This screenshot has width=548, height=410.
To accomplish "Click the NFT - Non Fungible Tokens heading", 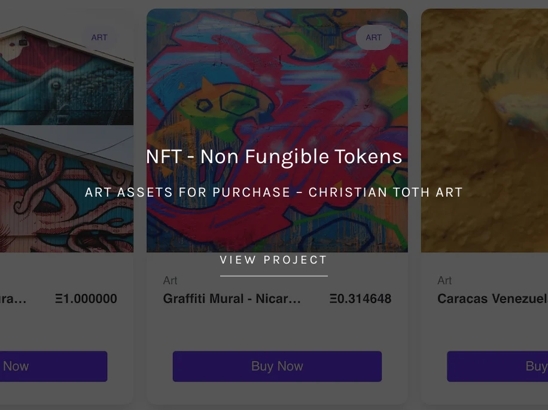I will click(274, 157).
